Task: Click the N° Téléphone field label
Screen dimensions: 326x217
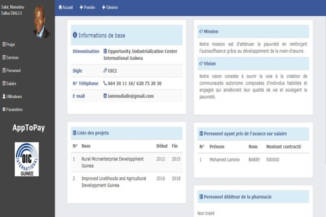Action: pyautogui.click(x=85, y=84)
